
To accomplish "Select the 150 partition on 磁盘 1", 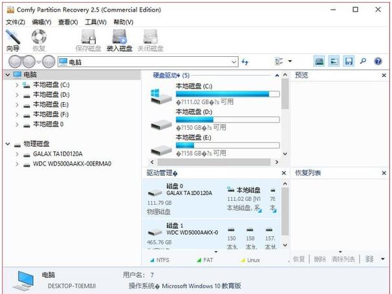I will (x=232, y=238).
